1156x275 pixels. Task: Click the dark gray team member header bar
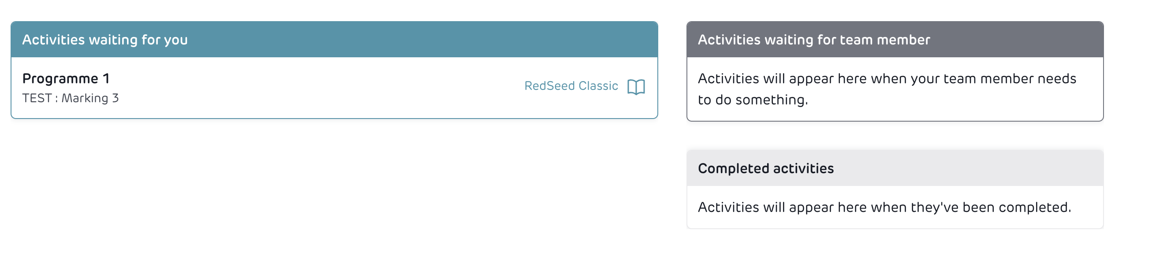1010,40
